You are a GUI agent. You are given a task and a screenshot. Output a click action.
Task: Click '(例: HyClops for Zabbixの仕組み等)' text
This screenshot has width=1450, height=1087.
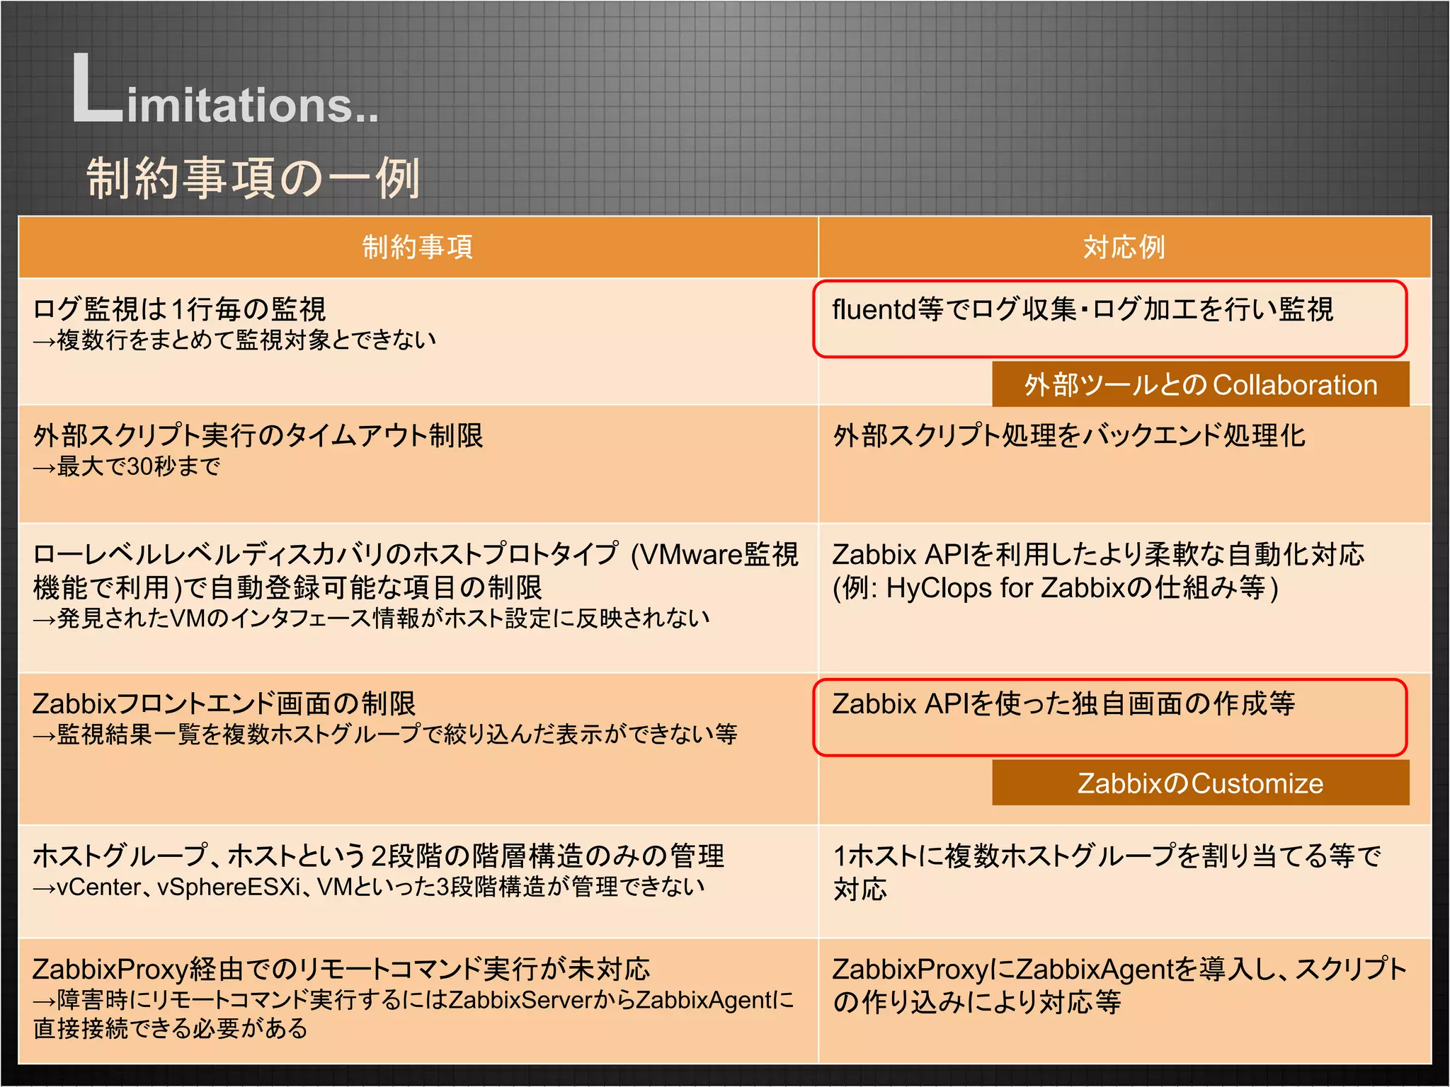(1056, 587)
